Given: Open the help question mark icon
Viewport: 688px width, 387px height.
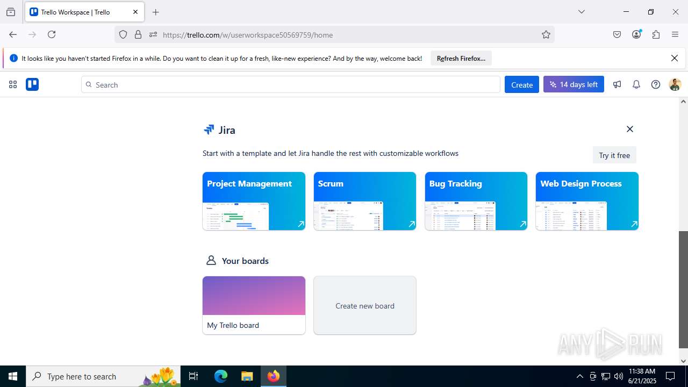Looking at the screenshot, I should pos(656,84).
